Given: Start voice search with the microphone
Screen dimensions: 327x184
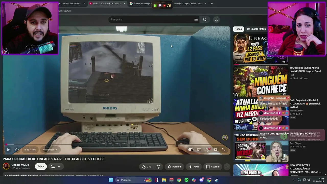Looking at the screenshot, I should pyautogui.click(x=216, y=19).
